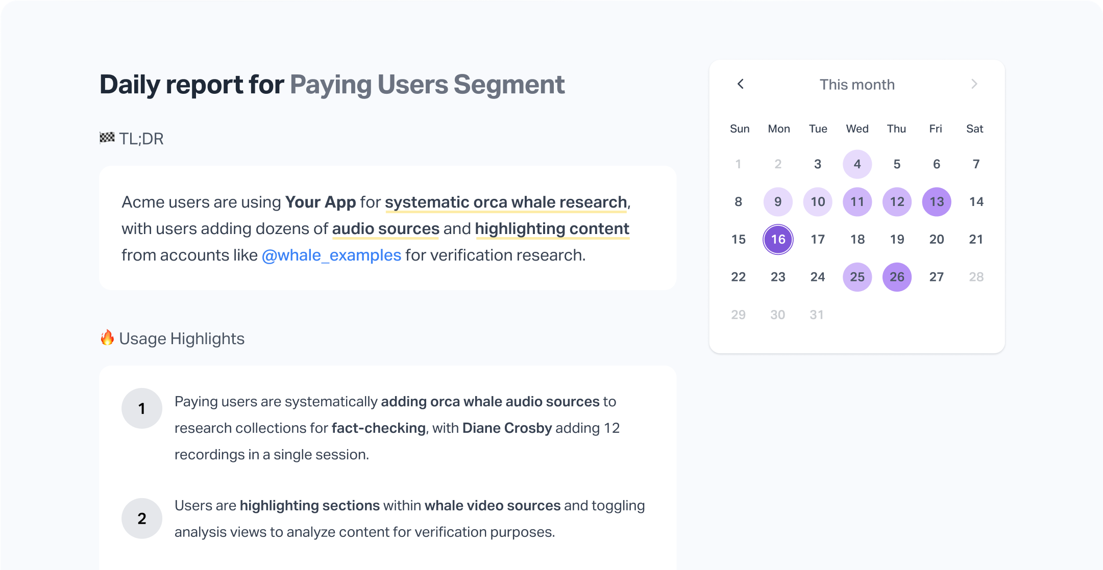Select date 4 on the calendar
1103x570 pixels.
click(857, 164)
